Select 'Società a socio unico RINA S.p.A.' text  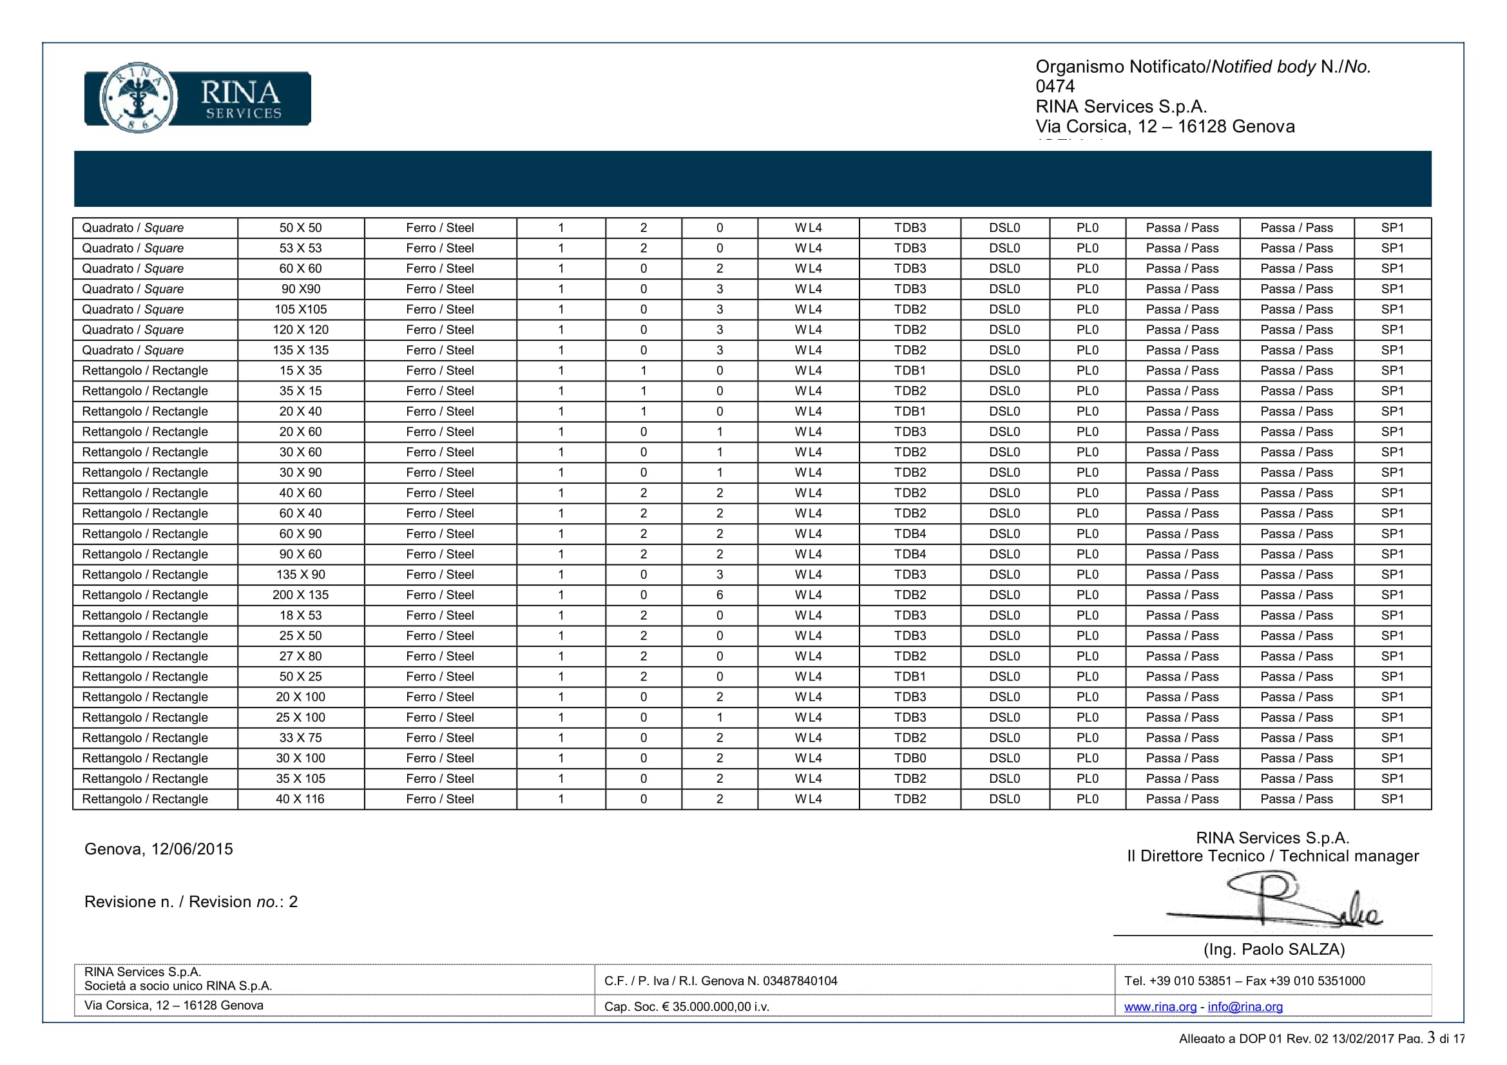pos(178,986)
